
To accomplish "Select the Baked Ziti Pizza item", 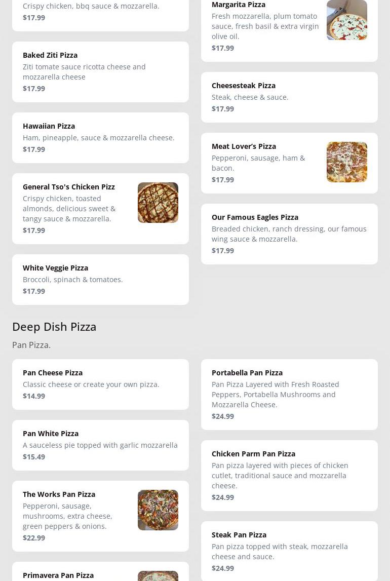I will click(100, 71).
